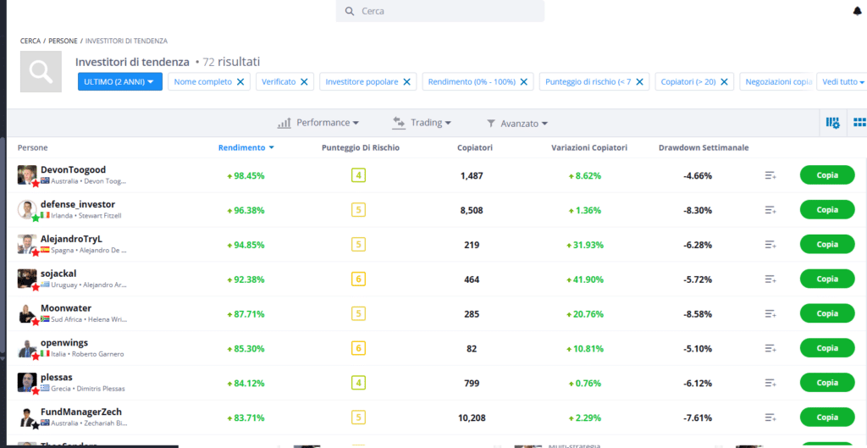
Task: Click the Persone column header
Action: tap(33, 147)
